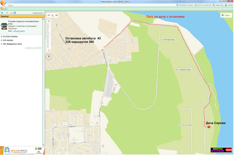Open the Слои layers dropdown
The image size is (234, 155).
pyautogui.click(x=226, y=15)
